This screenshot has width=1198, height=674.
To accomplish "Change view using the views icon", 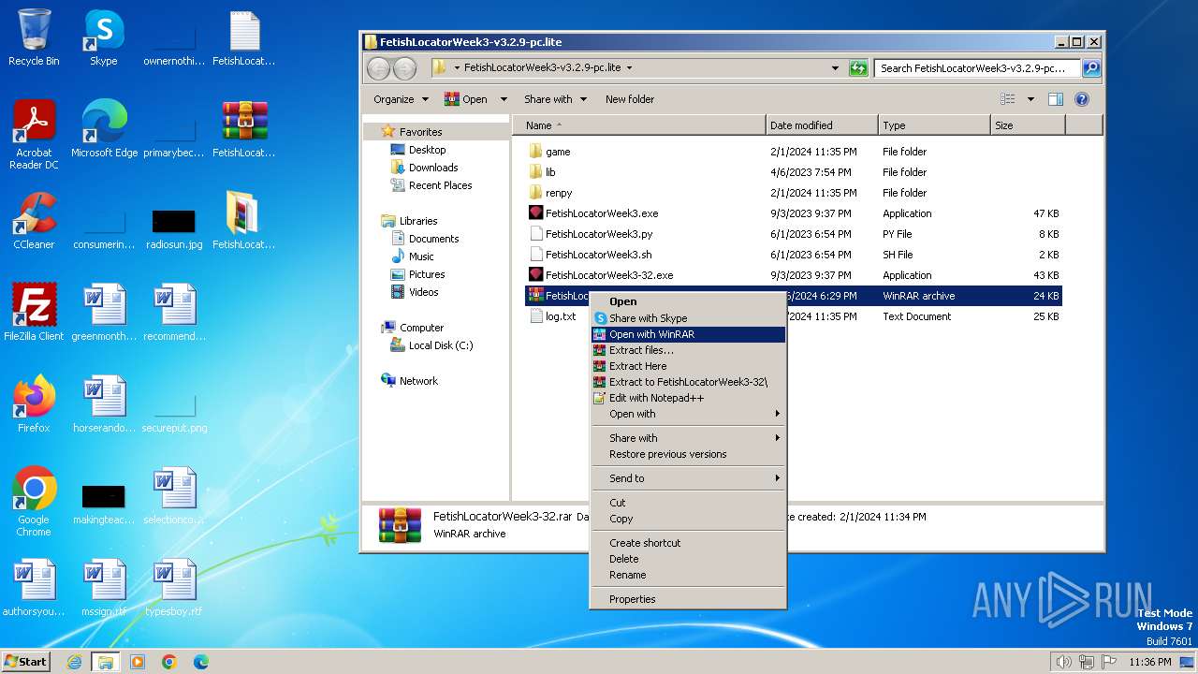I will (1008, 99).
